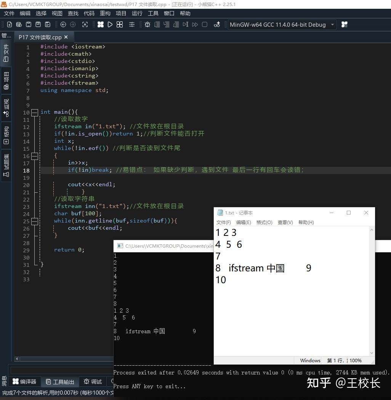This screenshot has height=400, width=391.
Task: Open the 运行 menu
Action: point(137,13)
